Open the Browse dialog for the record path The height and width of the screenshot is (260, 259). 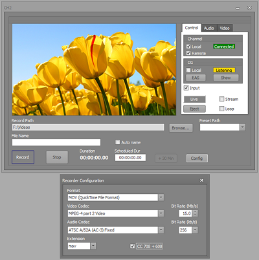click(x=181, y=128)
